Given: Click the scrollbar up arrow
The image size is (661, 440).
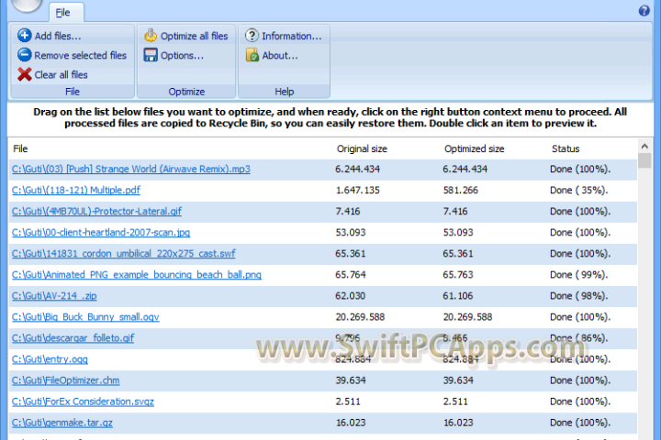Looking at the screenshot, I should [644, 146].
